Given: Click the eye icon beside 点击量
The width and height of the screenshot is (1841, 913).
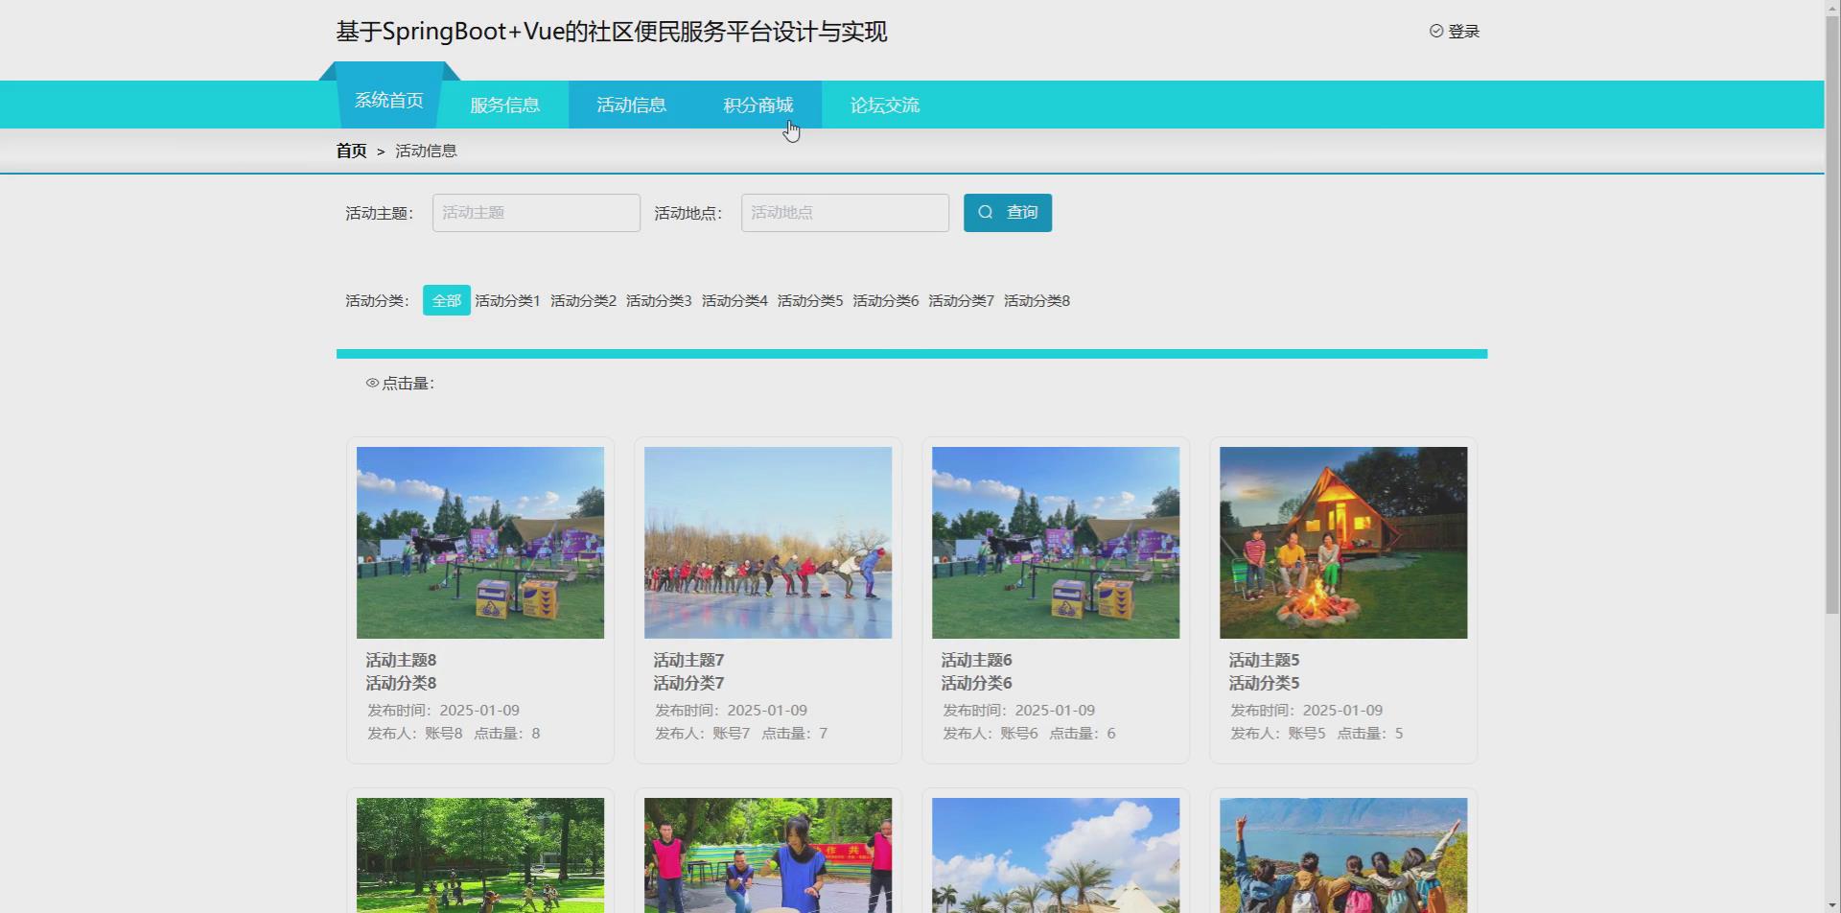Looking at the screenshot, I should 372,382.
